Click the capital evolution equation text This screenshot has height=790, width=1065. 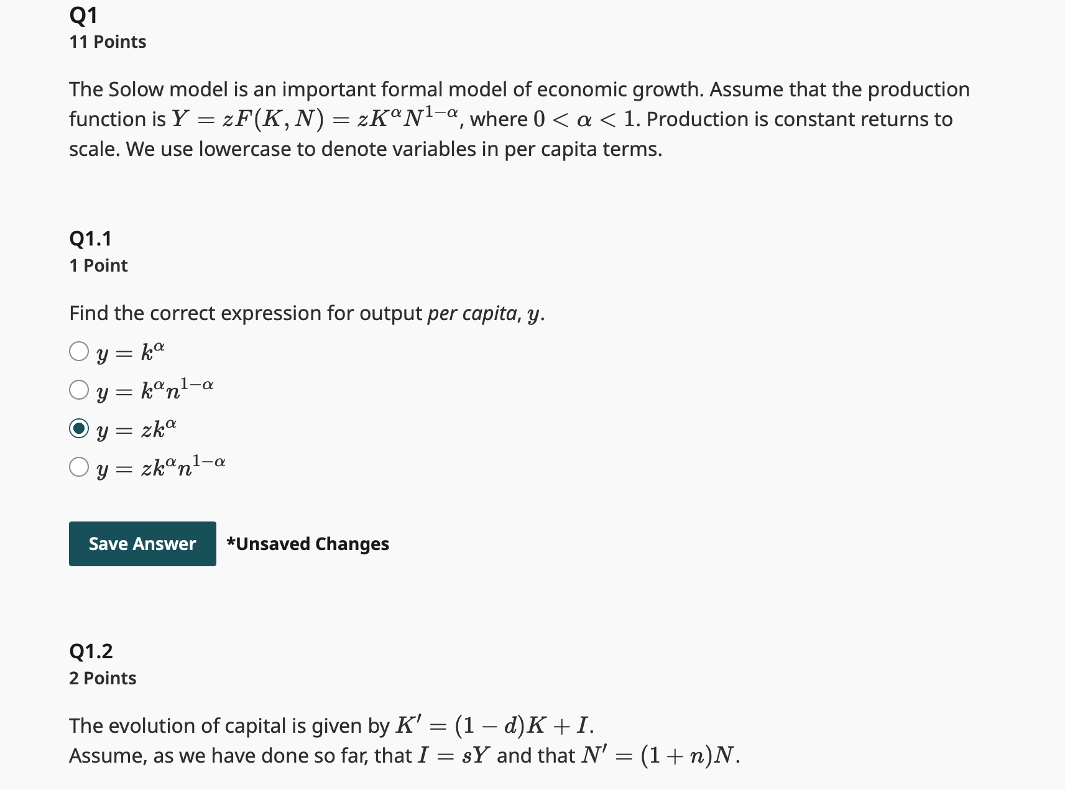[330, 725]
